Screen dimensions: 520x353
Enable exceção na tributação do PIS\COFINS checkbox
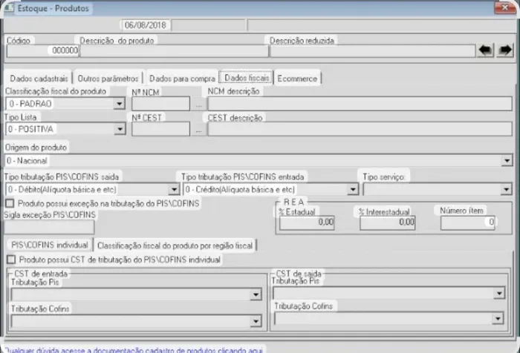pos(10,203)
